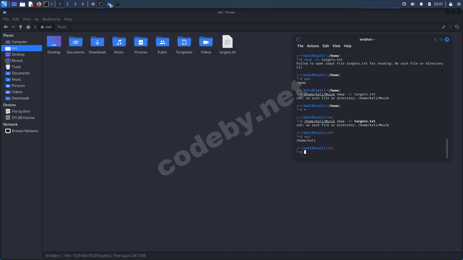
Task: Open the search magnifier in Thunar
Action: click(x=457, y=27)
